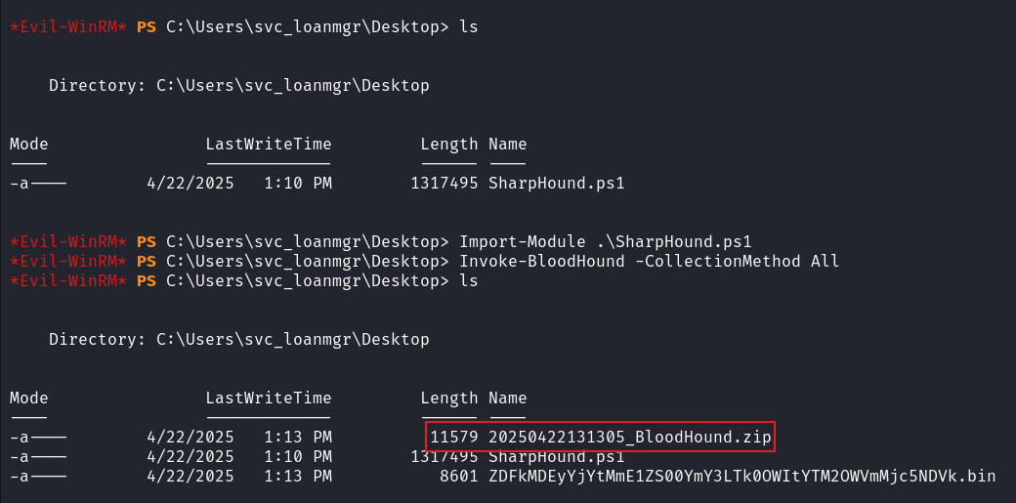Click the Name header in first listing
This screenshot has width=1016, height=503.
pos(507,144)
